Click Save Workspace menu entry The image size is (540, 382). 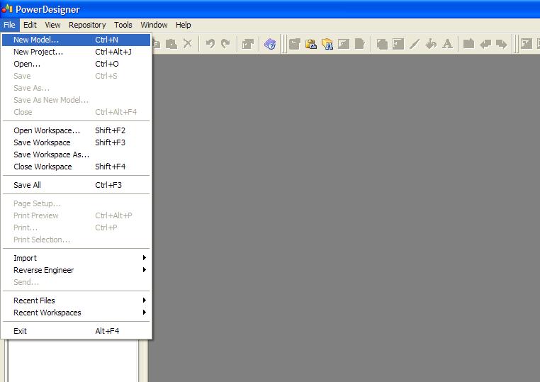(x=76, y=142)
